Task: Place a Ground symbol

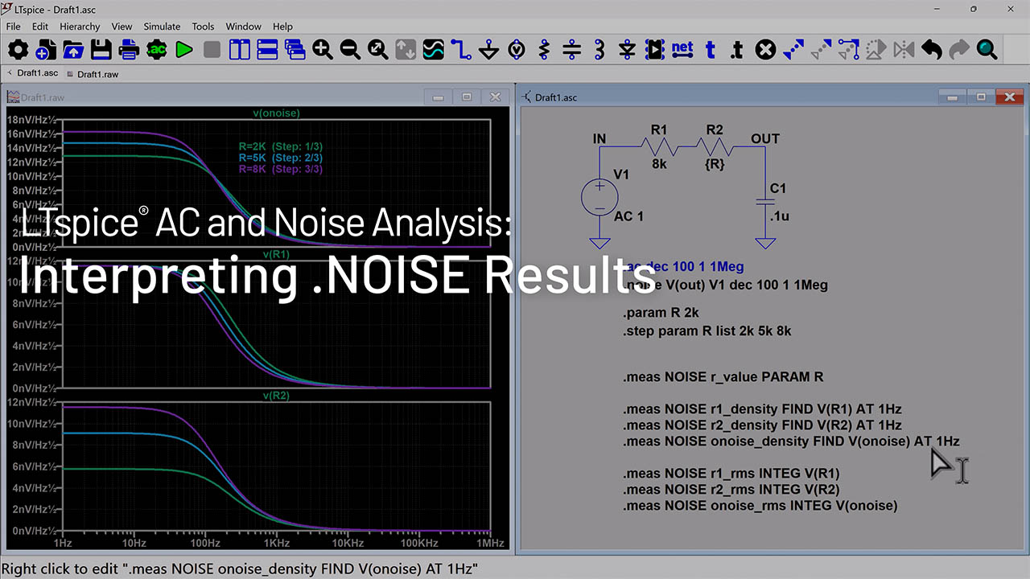Action: (489, 50)
